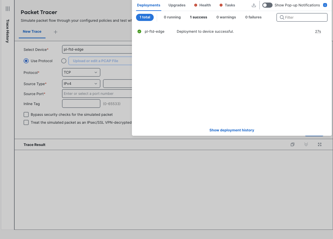Select the Use Protocol radio button

[26, 61]
